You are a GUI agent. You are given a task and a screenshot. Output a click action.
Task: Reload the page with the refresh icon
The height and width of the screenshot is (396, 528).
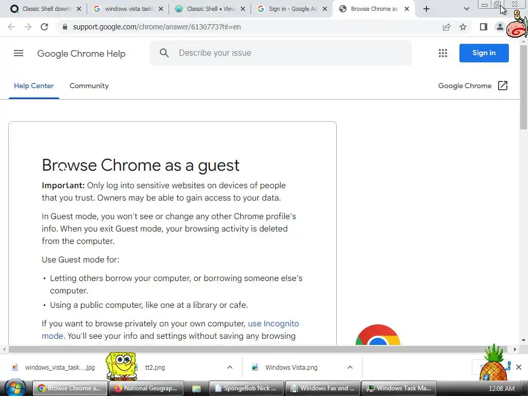pos(44,27)
